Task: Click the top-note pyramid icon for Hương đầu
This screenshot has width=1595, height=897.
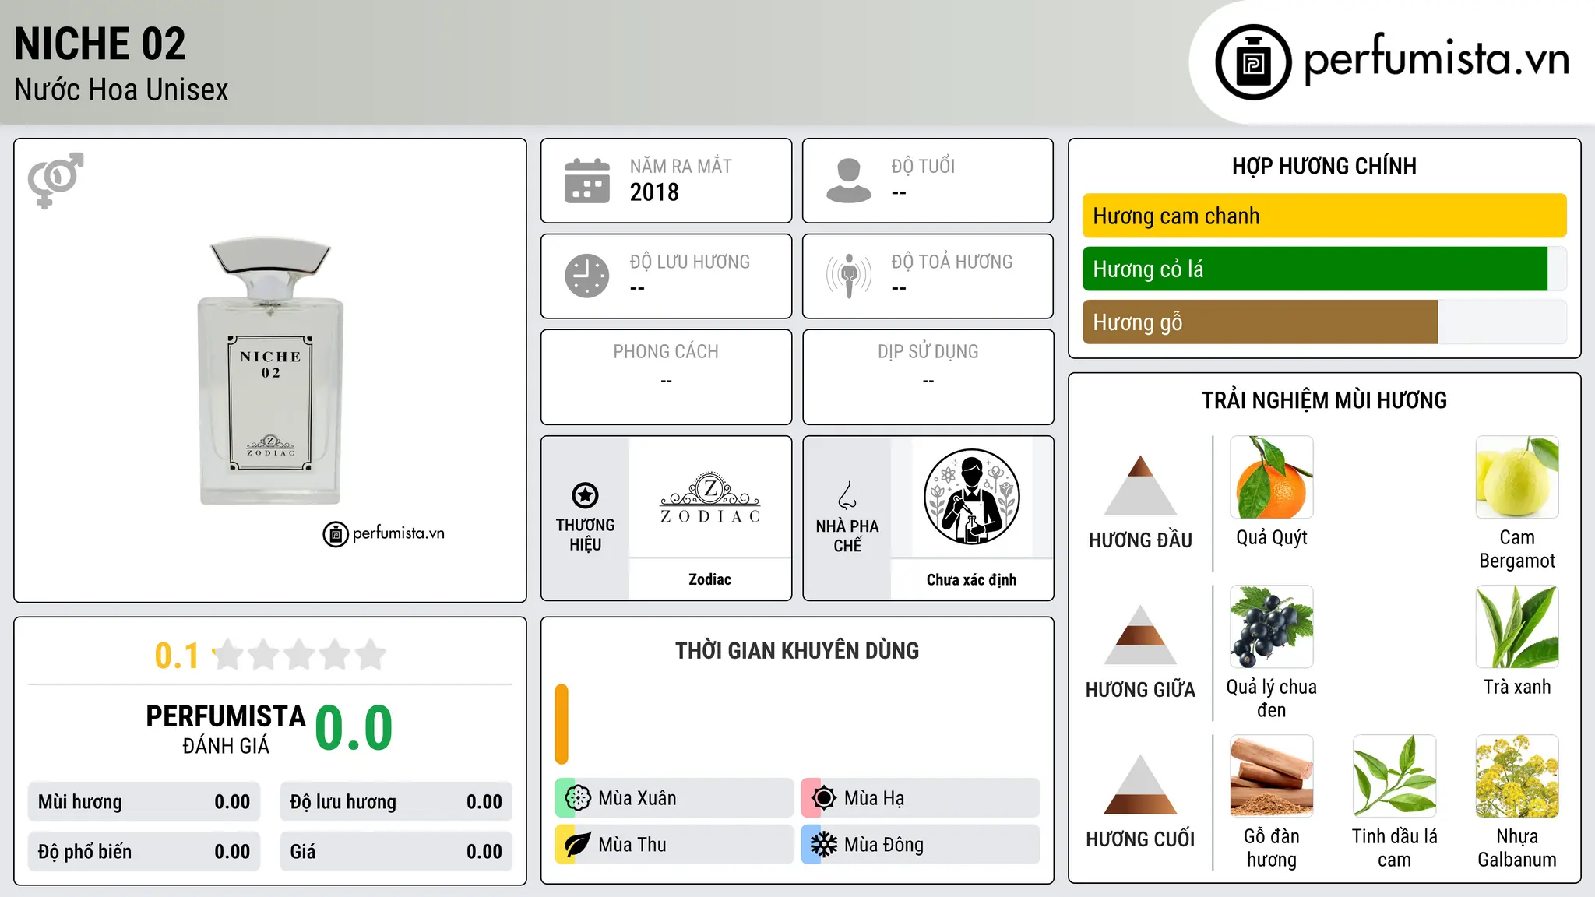Action: pos(1140,485)
